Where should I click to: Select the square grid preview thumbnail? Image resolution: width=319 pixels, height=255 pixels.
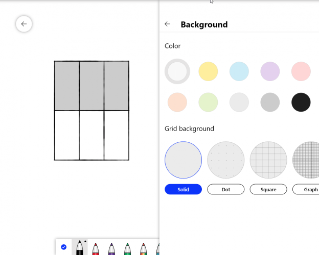(x=268, y=160)
